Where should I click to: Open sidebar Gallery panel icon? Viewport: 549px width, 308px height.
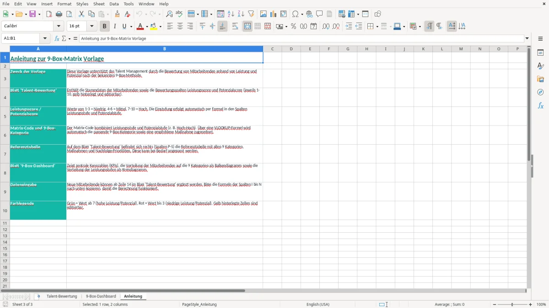click(540, 79)
